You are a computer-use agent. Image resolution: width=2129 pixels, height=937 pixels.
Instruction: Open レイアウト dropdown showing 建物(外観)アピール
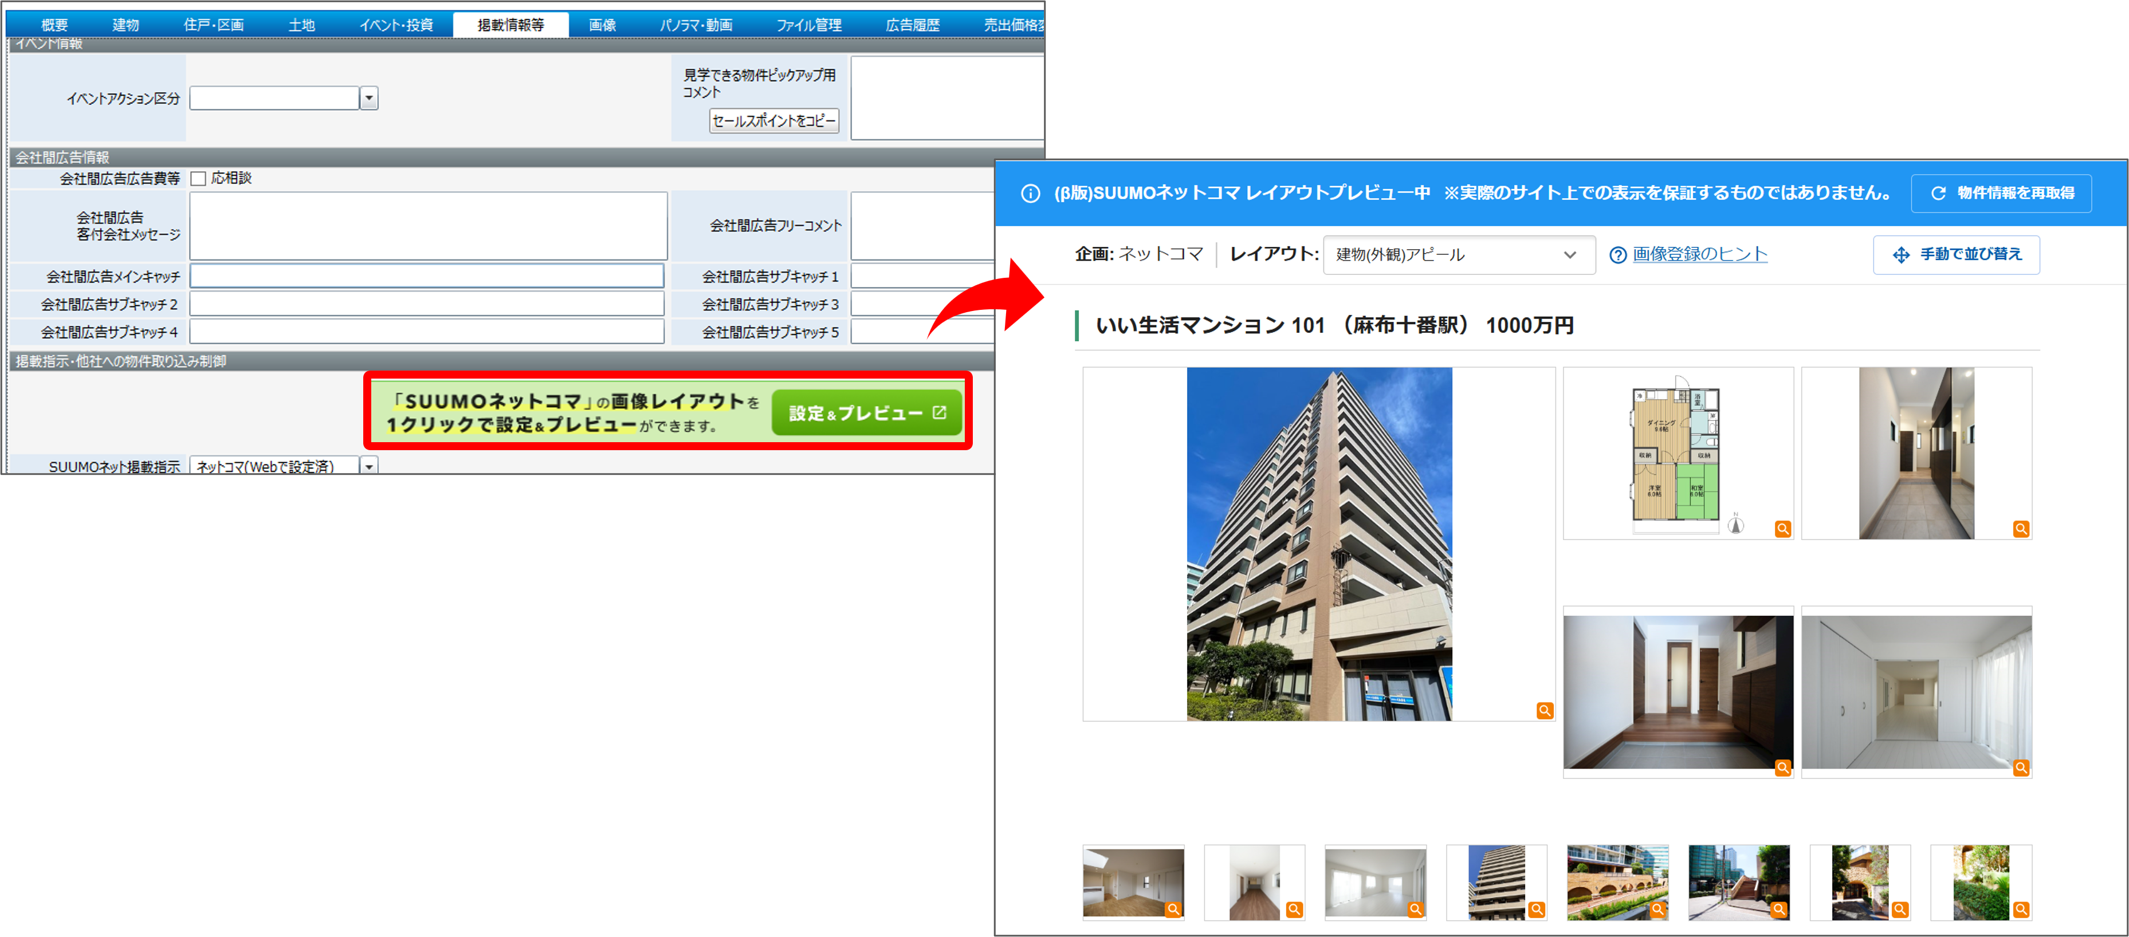(x=1459, y=254)
